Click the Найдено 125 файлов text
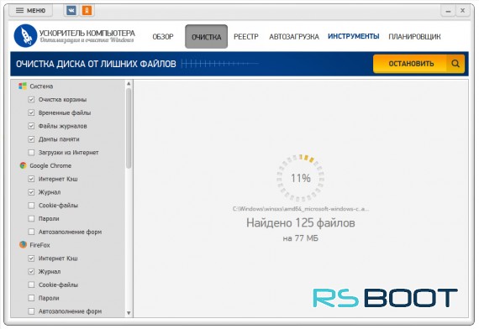Viewport: 479px width, 329px height. pyautogui.click(x=301, y=222)
